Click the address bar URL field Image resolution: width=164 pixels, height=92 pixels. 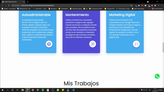tap(71, 5)
